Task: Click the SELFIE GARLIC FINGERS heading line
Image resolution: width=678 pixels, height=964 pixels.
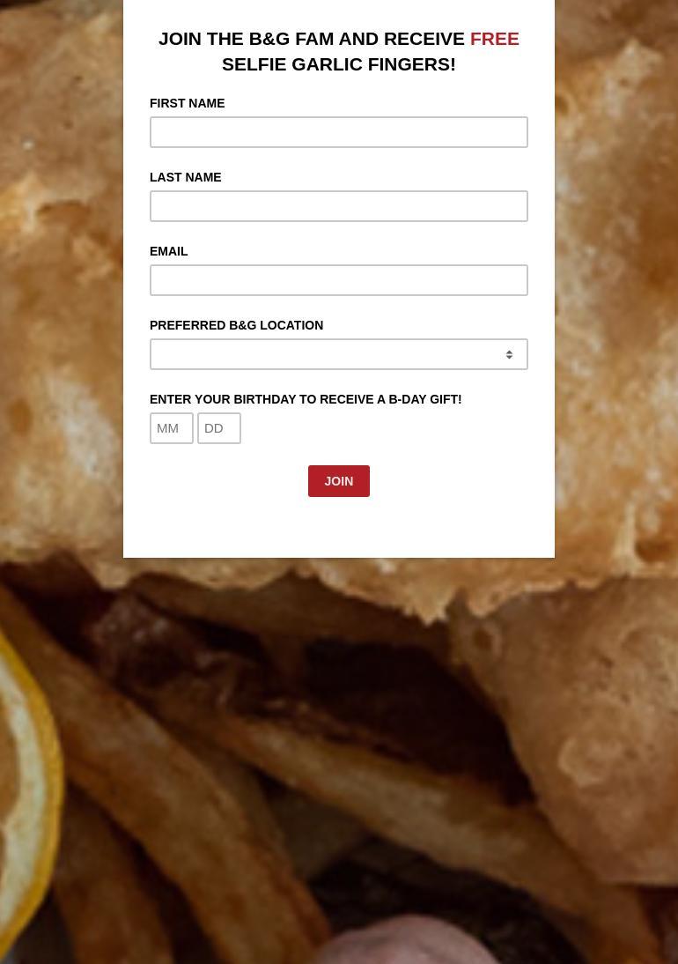Action: click(x=339, y=64)
